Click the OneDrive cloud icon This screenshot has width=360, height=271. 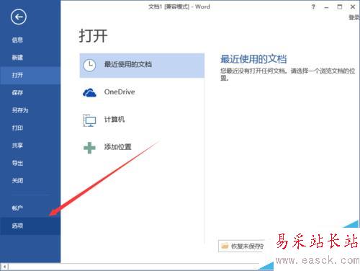point(89,92)
